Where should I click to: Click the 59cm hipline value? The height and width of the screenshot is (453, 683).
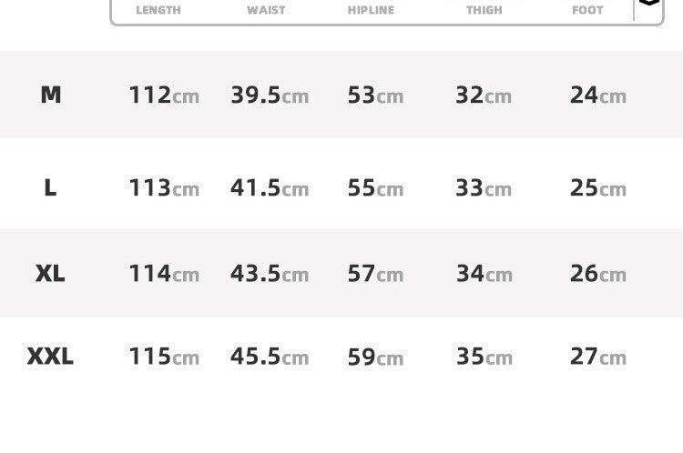(x=375, y=357)
